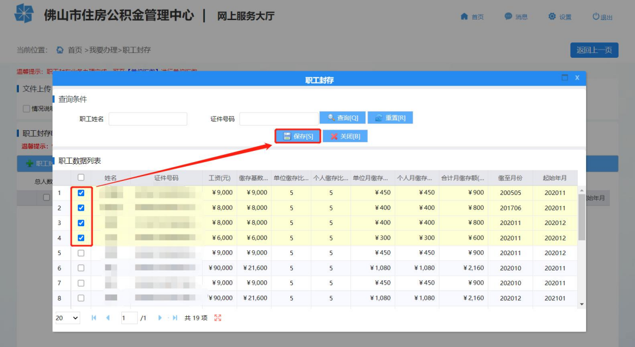Screen dimensions: 635x347
Task: Check the checkbox in row 5
Action: click(81, 253)
